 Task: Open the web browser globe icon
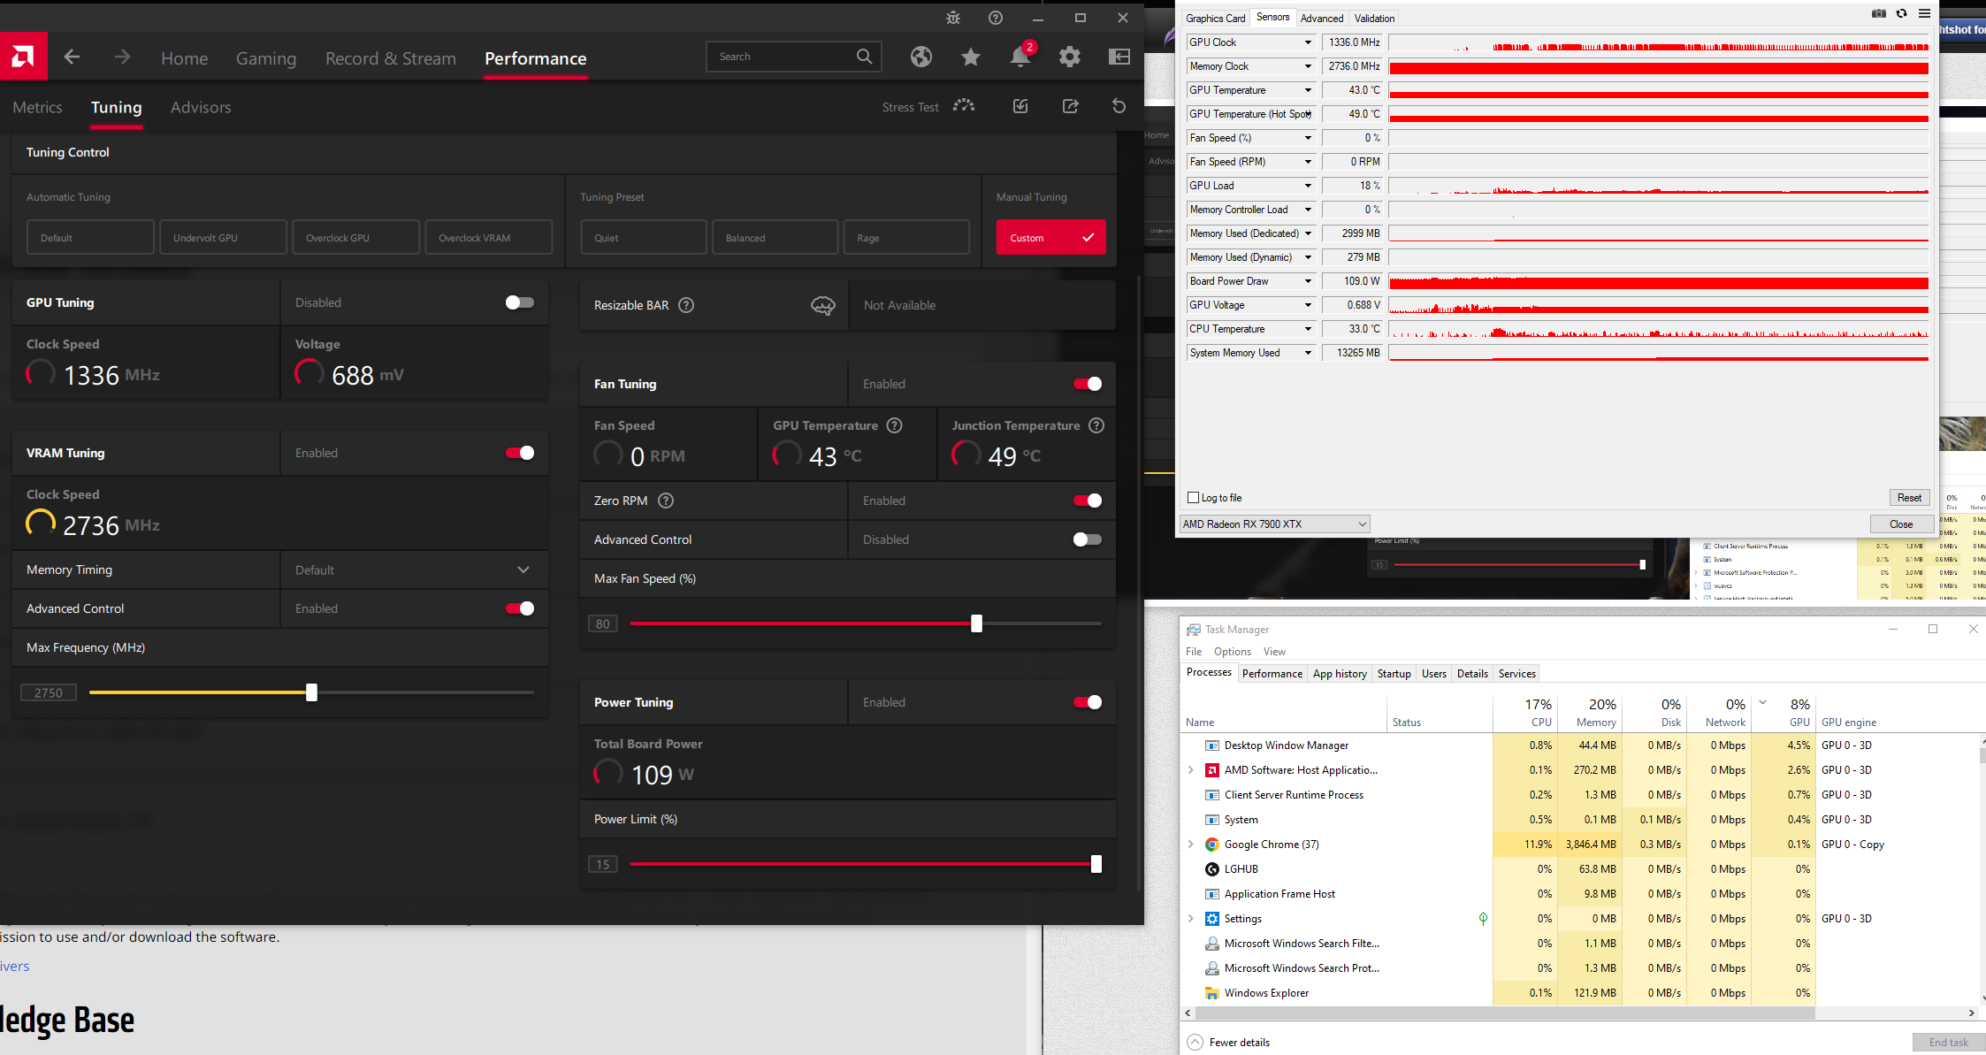click(921, 57)
